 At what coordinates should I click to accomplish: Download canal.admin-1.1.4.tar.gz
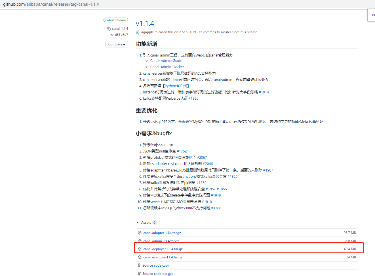(x=161, y=241)
